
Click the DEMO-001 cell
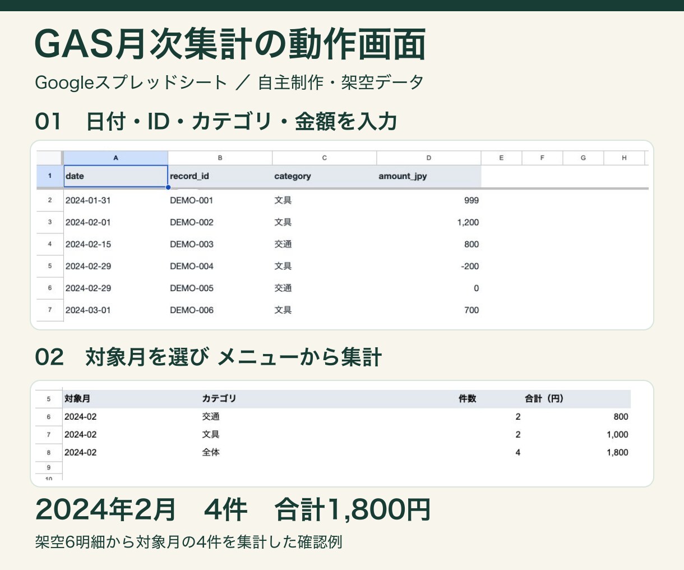(220, 200)
